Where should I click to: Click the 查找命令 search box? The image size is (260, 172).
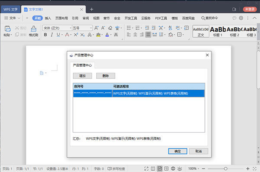pos(209,18)
